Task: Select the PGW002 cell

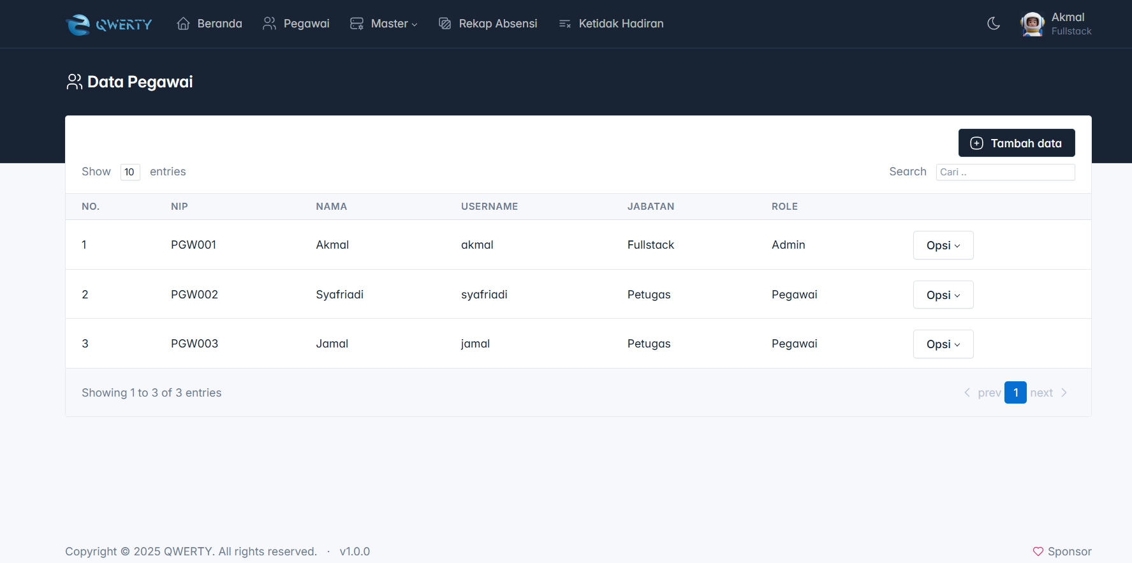Action: pyautogui.click(x=195, y=295)
